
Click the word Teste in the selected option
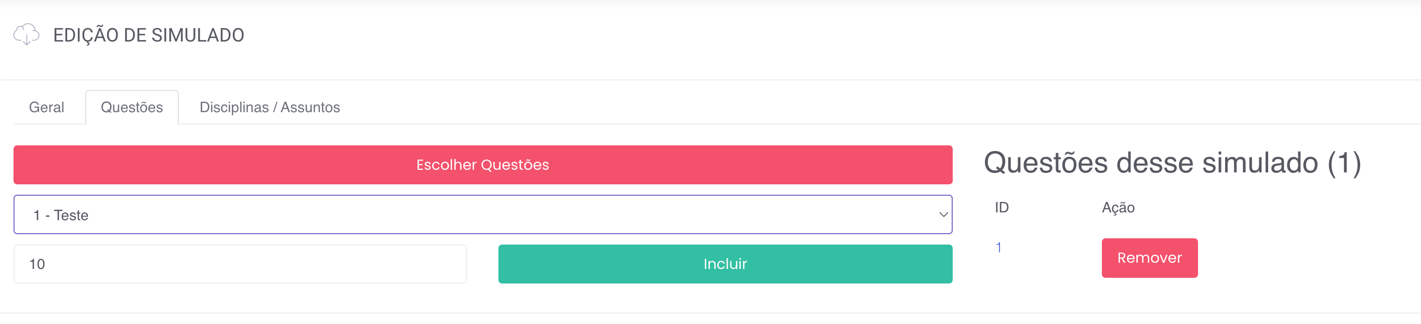pyautogui.click(x=71, y=215)
